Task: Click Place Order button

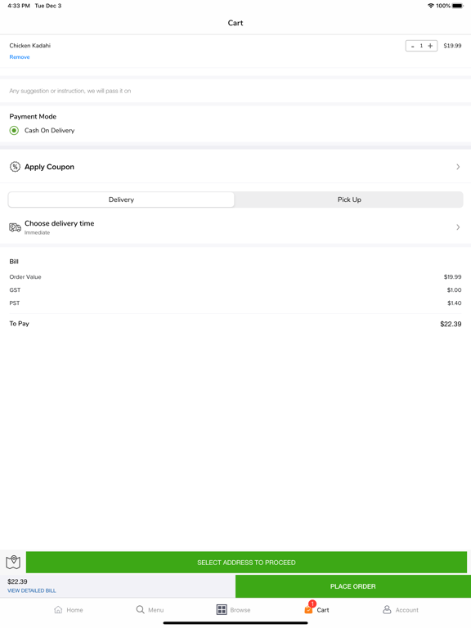Action: point(353,586)
